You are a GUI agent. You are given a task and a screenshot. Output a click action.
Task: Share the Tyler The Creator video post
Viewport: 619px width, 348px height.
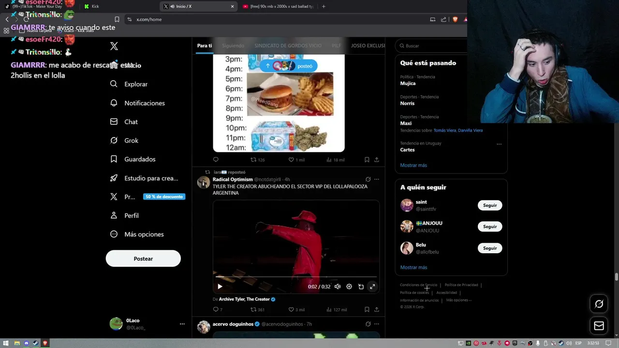(377, 309)
